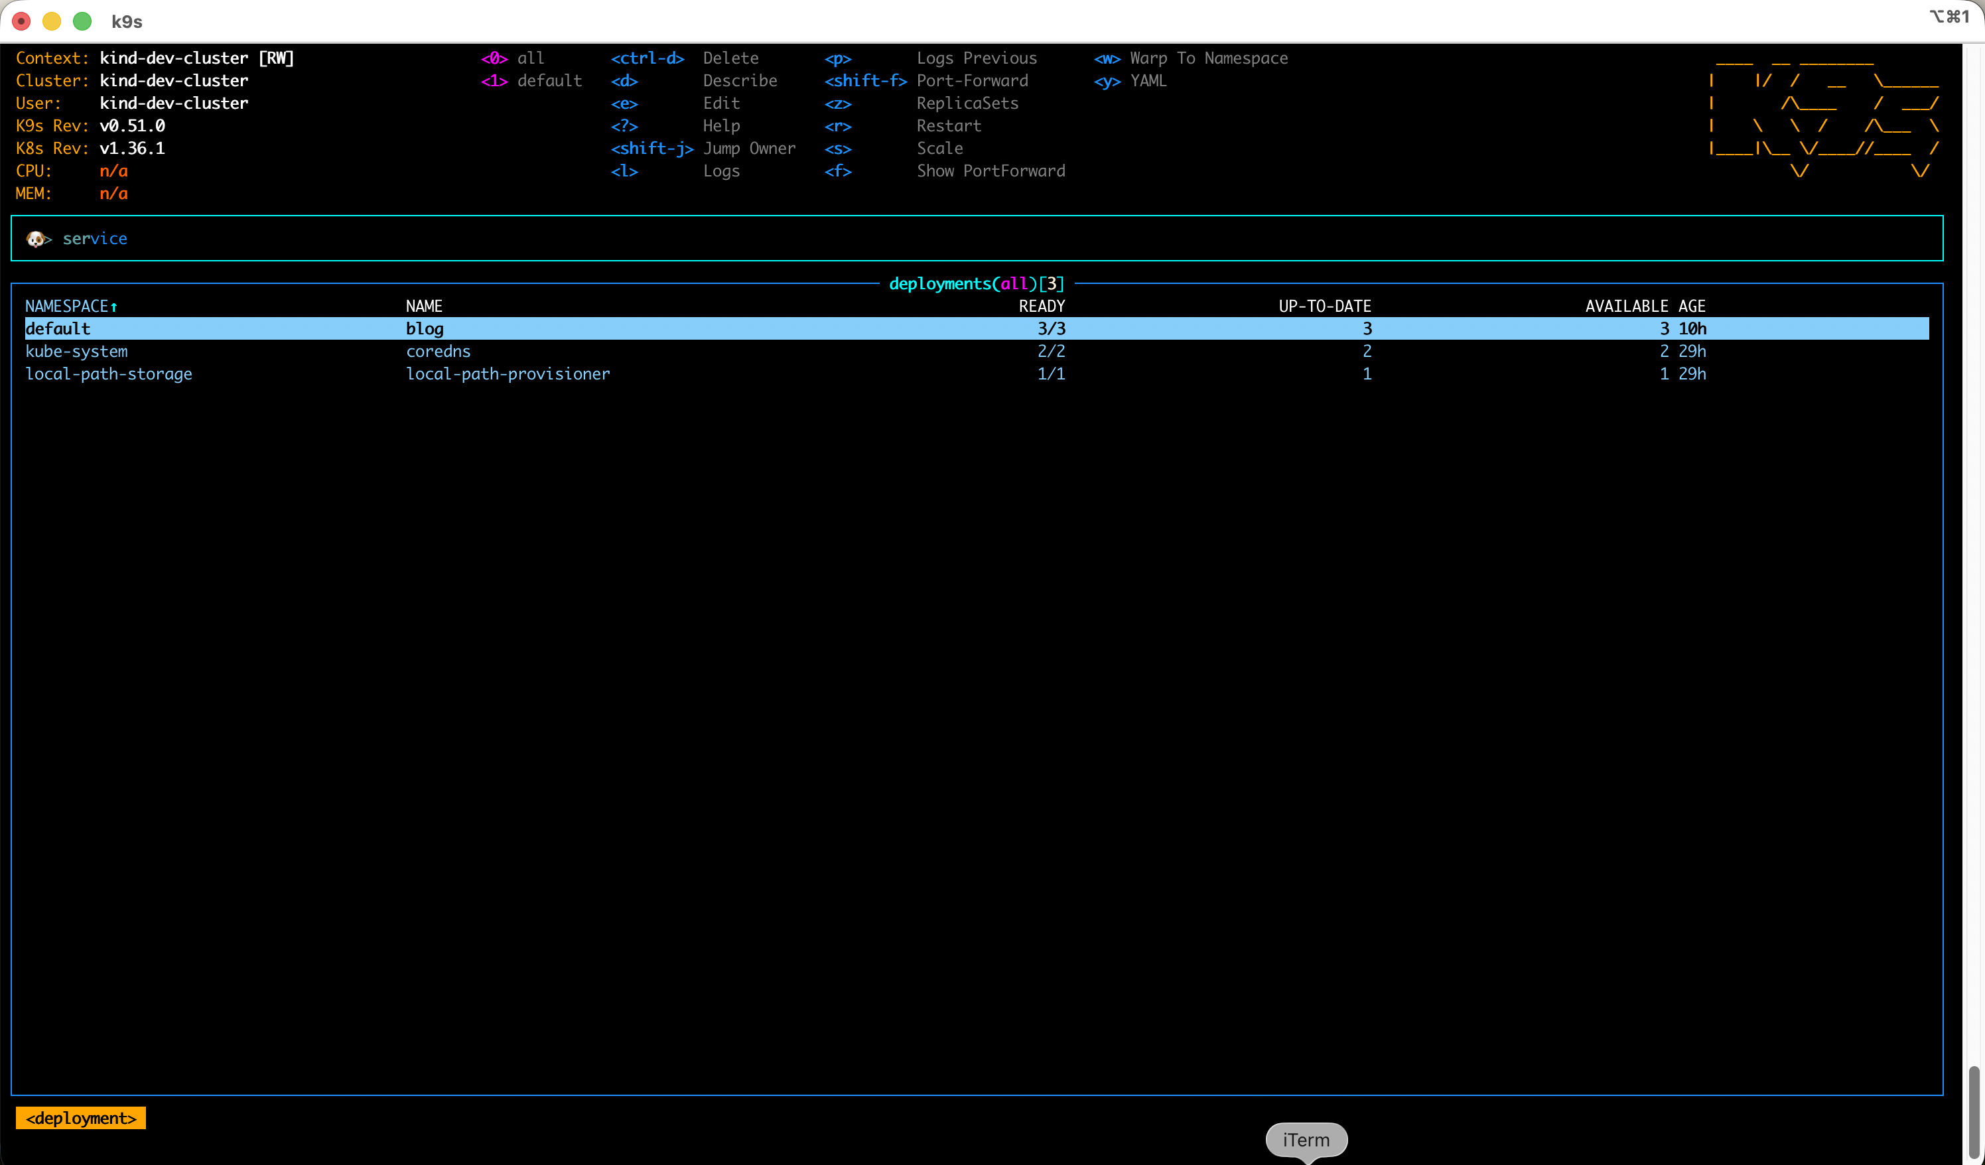Click the READY column header
The width and height of the screenshot is (1985, 1165).
click(x=1042, y=306)
